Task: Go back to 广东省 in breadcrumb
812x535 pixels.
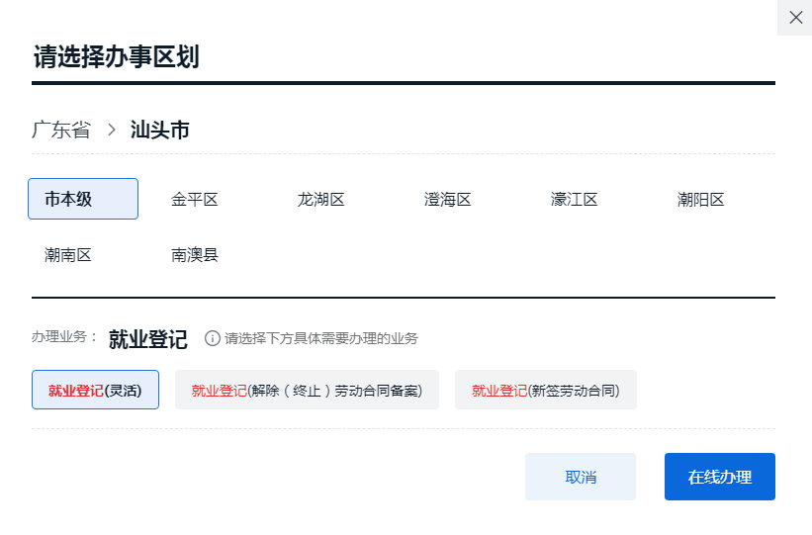Action: click(x=61, y=130)
